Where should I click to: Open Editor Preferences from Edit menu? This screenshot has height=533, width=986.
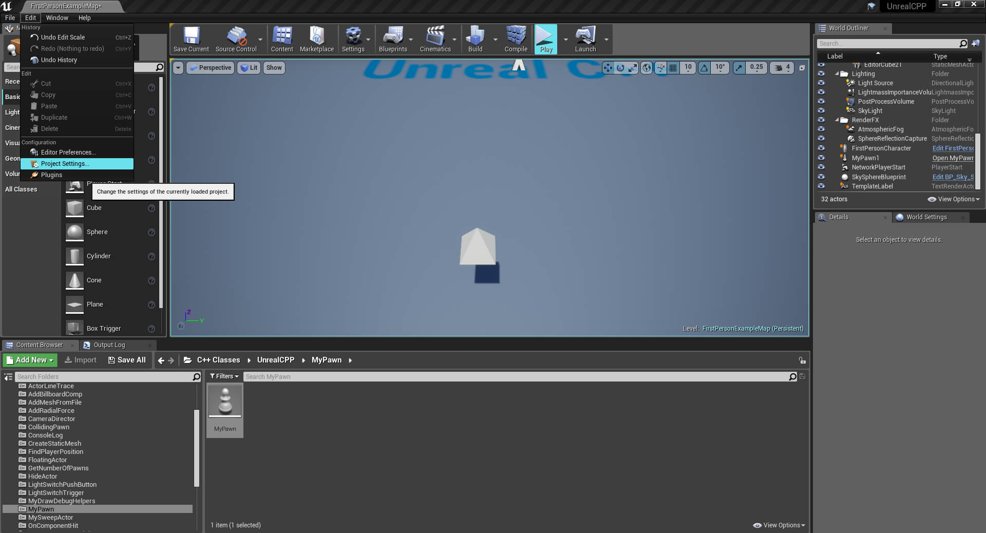coord(77,153)
